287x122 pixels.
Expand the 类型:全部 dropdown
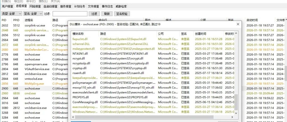tap(12, 14)
